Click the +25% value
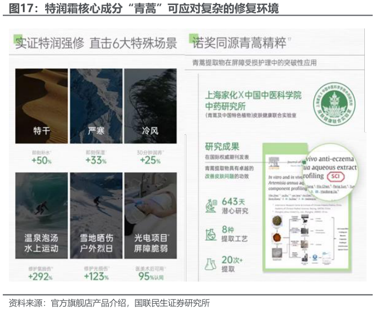Screen dimensions: 376x310 151,160
